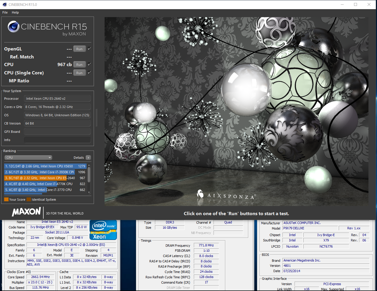The image size is (377, 291).
Task: Minimize the Cinebench window
Action: coord(342,4)
